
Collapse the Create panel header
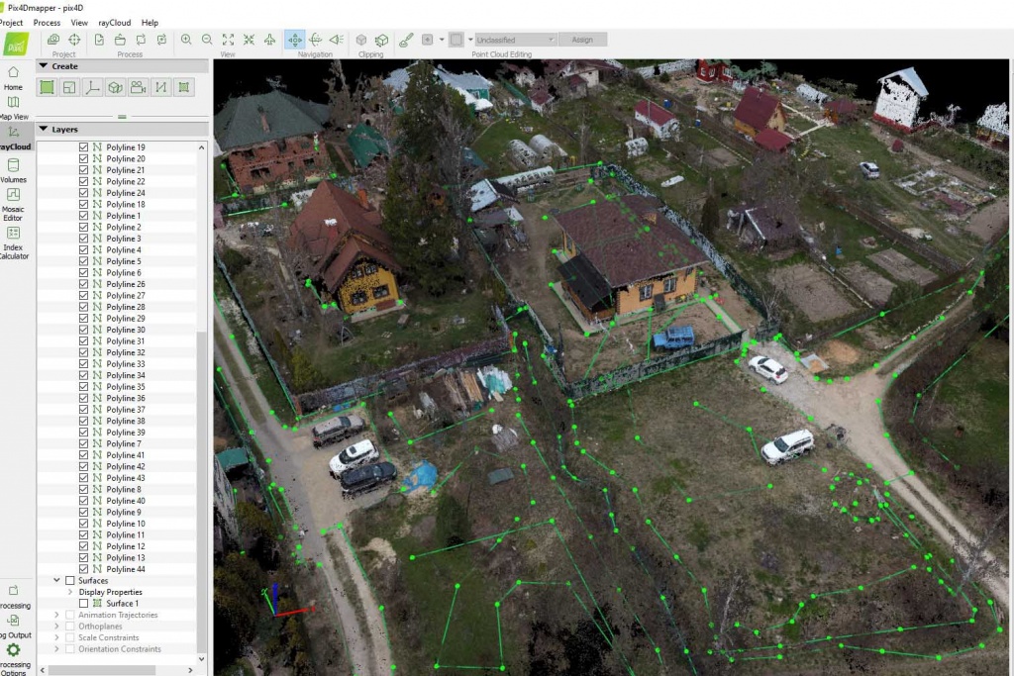pyautogui.click(x=44, y=66)
